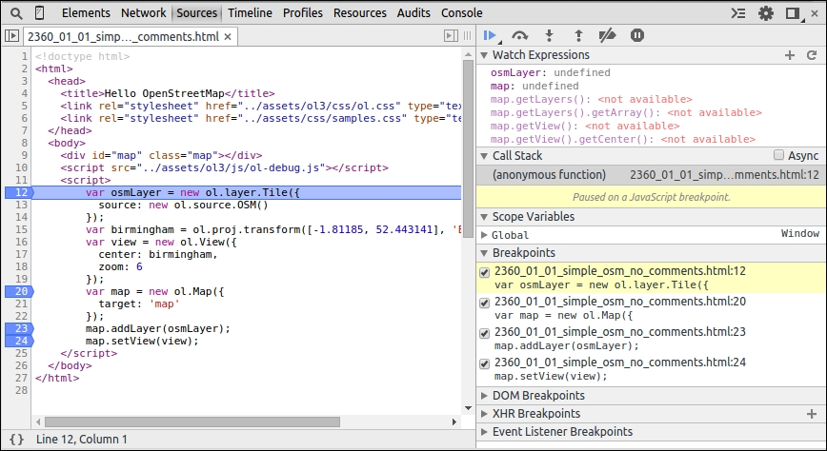The image size is (827, 451).
Task: Click line 24 breakpoint marker
Action: [x=19, y=341]
